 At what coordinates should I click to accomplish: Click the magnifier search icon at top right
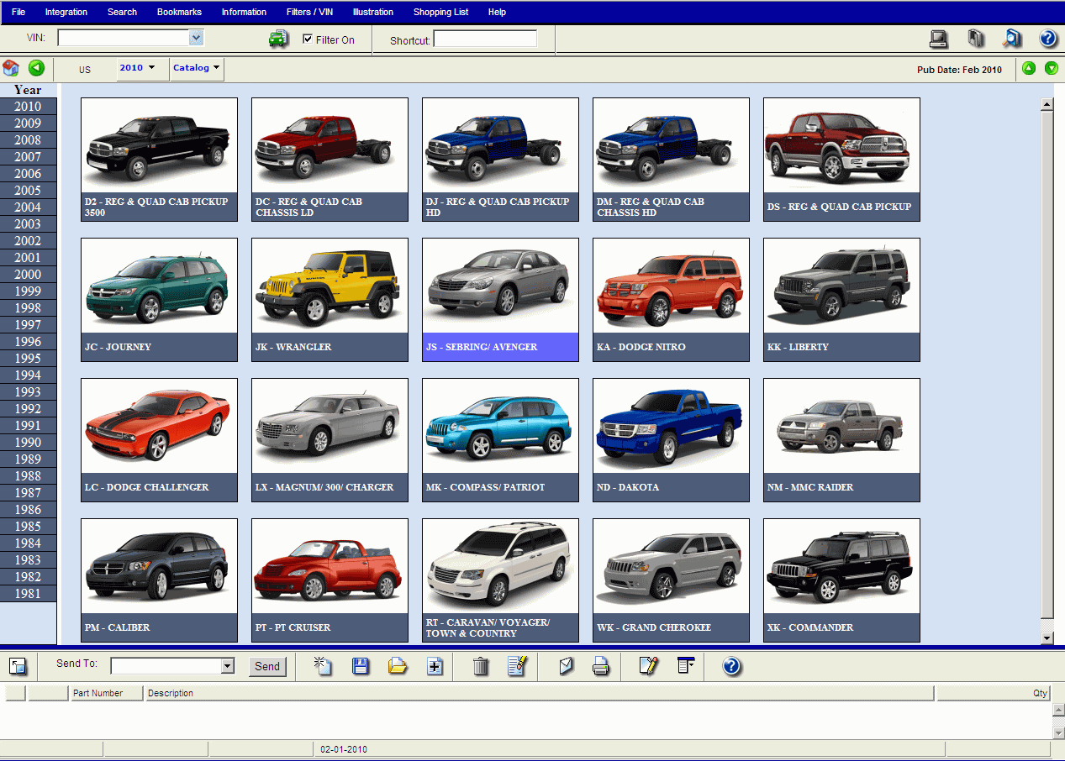coord(1012,39)
